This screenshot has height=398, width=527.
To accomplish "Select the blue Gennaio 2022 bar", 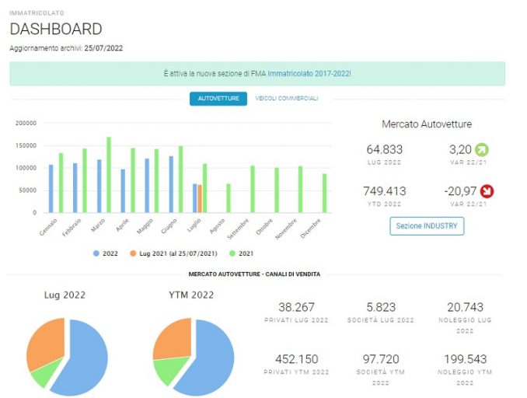I will click(51, 189).
